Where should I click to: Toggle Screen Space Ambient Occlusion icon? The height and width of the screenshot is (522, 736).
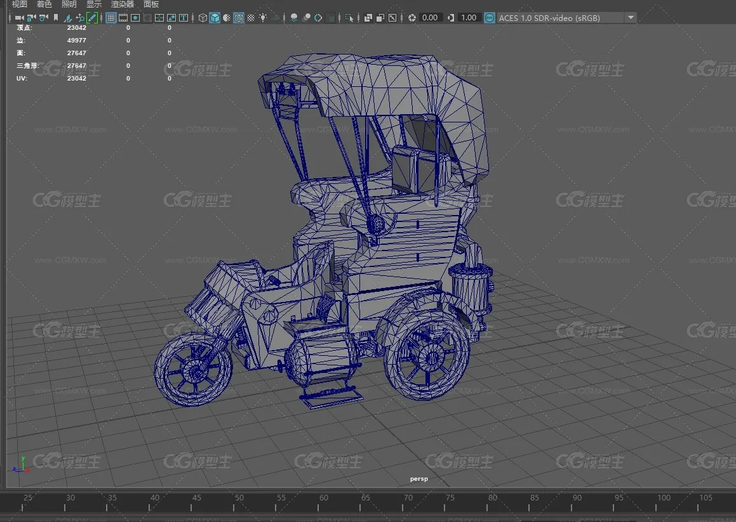294,18
